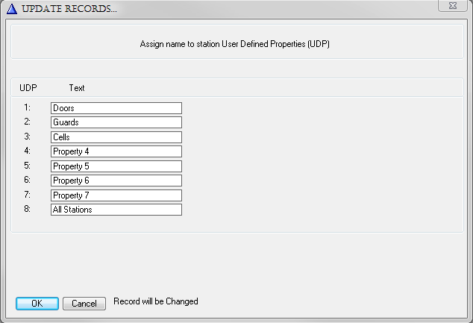Click the triangle app icon in title bar

[11, 8]
